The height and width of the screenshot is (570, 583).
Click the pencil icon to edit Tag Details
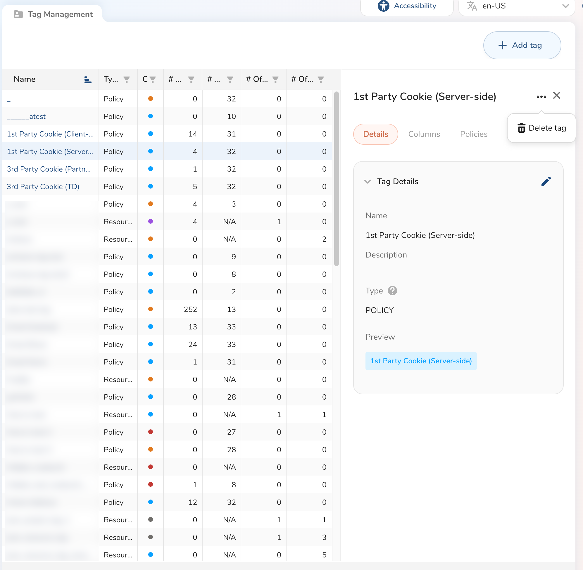point(546,182)
